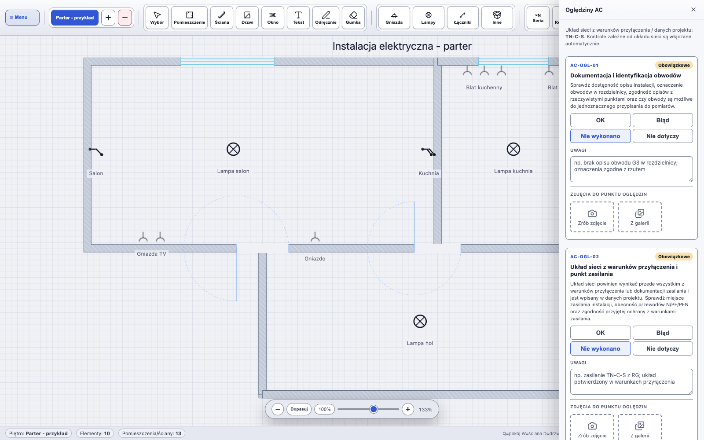Add a new floor with the plus button
The height and width of the screenshot is (440, 704).
tap(108, 18)
